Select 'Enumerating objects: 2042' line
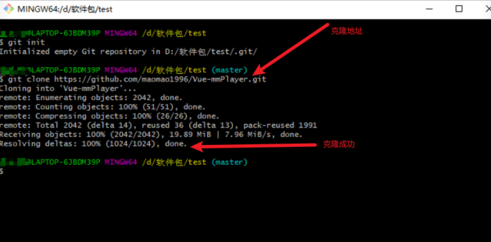This screenshot has width=491, height=242. click(x=91, y=98)
